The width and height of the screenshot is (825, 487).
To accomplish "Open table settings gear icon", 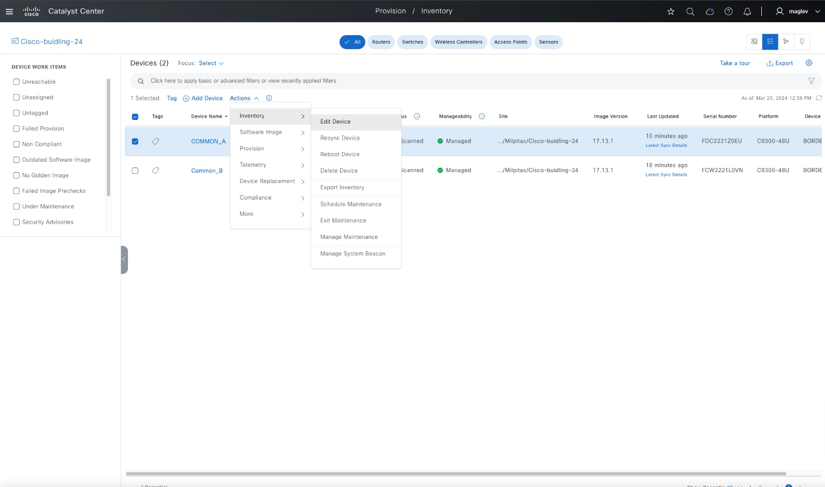I will (x=808, y=63).
